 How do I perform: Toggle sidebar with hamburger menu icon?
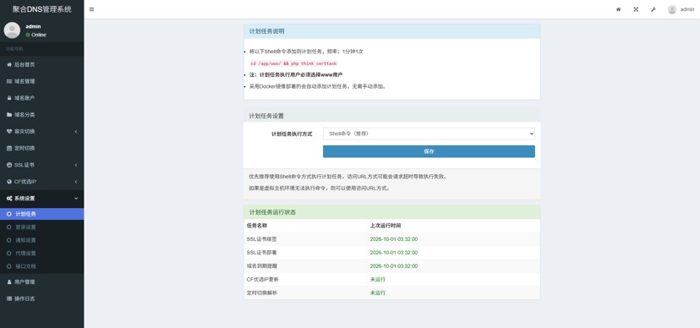pos(91,9)
